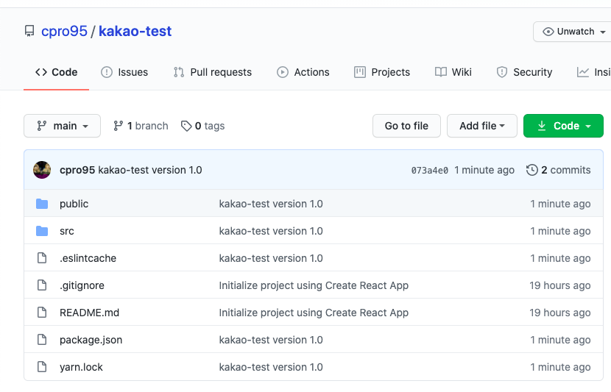Image resolution: width=611 pixels, height=392 pixels.
Task: Click the cpro95 author name in commit header
Action: tap(77, 170)
